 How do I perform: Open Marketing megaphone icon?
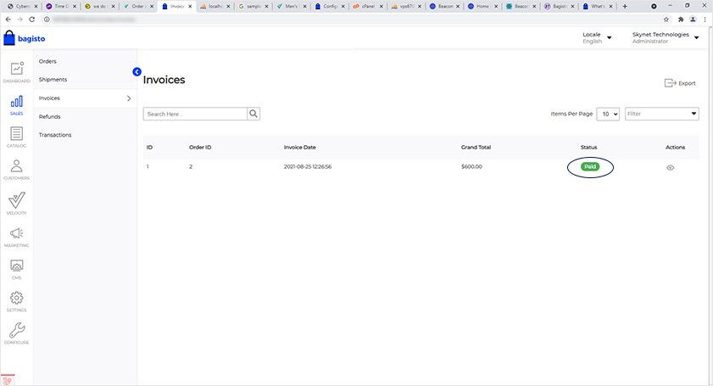point(16,234)
